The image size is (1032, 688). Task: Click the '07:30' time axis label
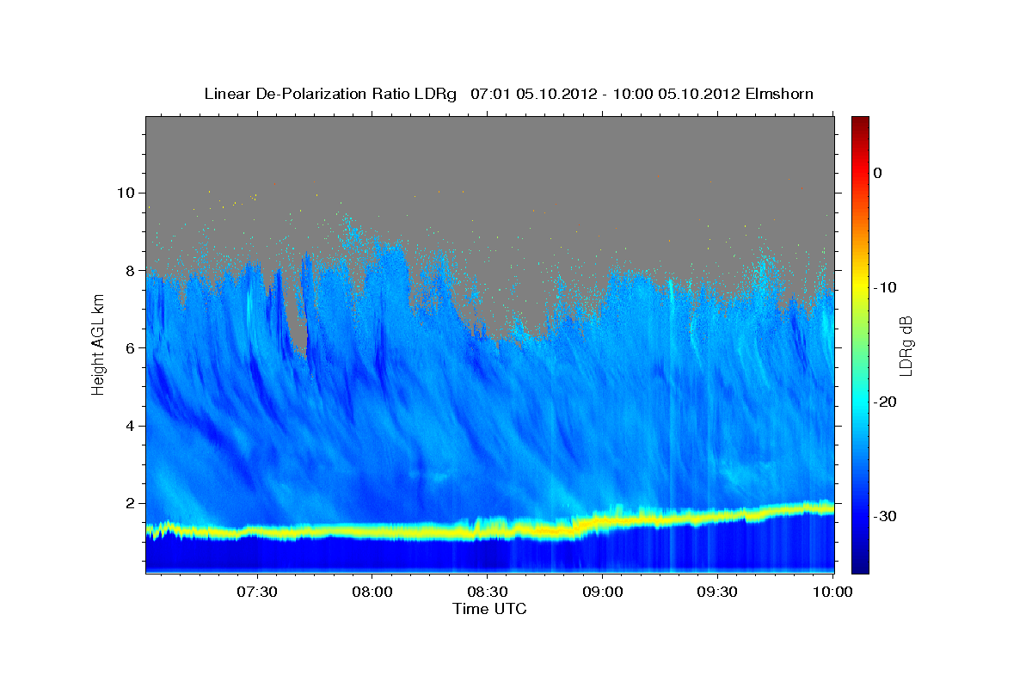pyautogui.click(x=257, y=593)
